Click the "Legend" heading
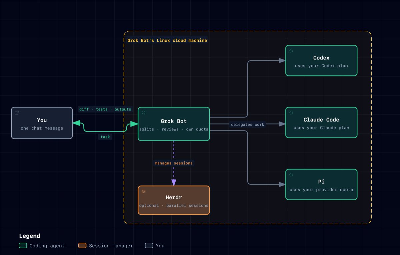The width and height of the screenshot is (400, 255). coord(30,236)
